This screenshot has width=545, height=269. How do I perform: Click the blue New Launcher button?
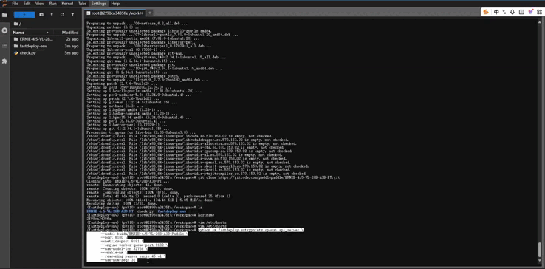point(24,15)
